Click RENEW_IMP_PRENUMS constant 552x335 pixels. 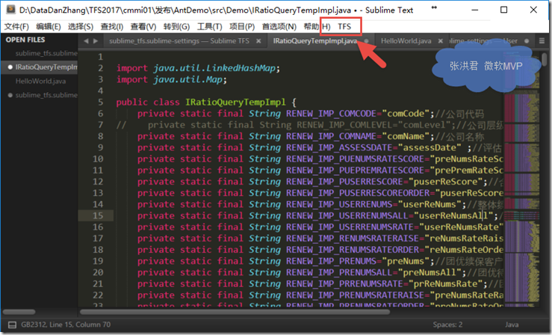click(x=331, y=261)
